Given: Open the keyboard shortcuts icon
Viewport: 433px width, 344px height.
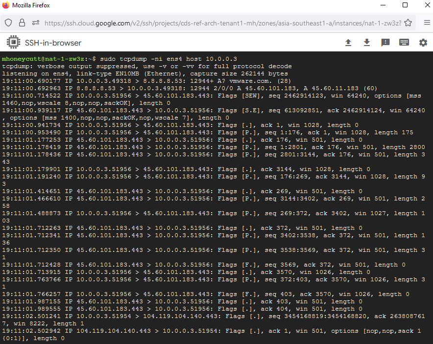Looking at the screenshot, I should click(404, 42).
